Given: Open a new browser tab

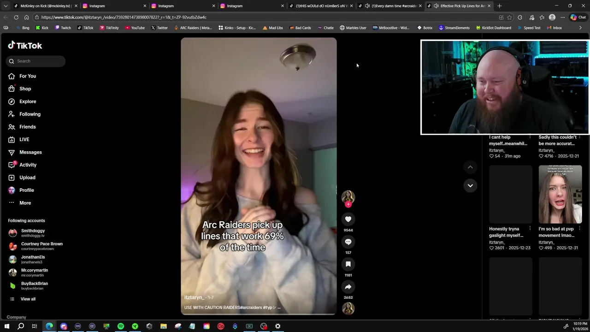Looking at the screenshot, I should point(499,6).
